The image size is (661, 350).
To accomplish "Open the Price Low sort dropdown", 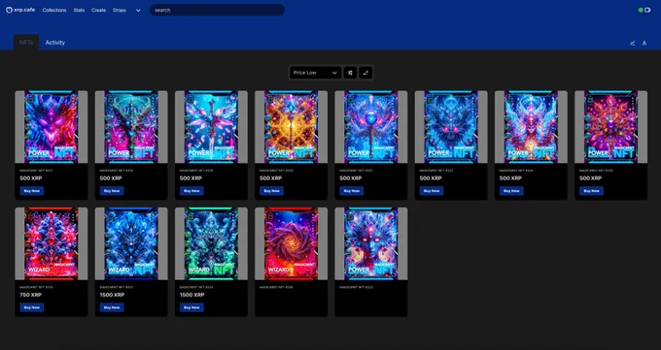I will [315, 73].
